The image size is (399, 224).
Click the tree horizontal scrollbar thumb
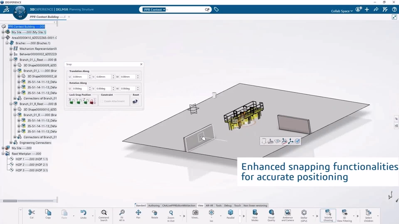10,201
